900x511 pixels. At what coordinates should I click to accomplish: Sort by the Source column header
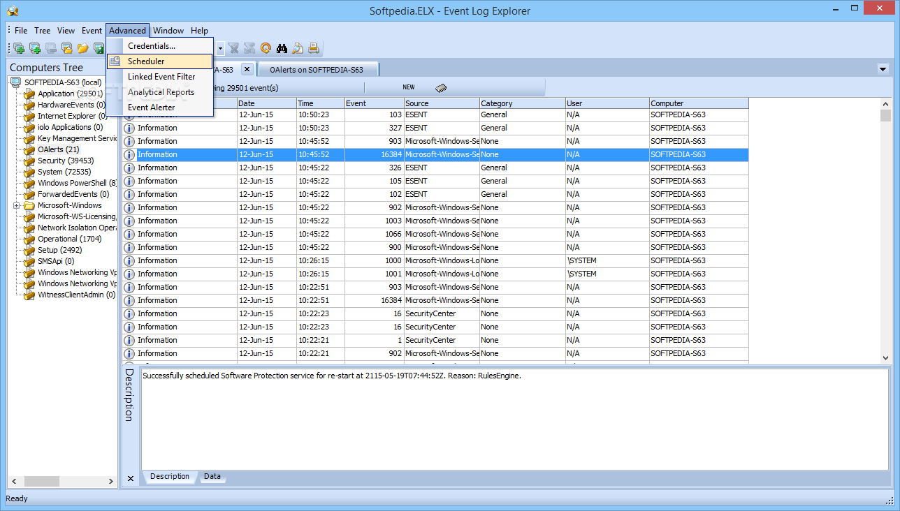[442, 103]
